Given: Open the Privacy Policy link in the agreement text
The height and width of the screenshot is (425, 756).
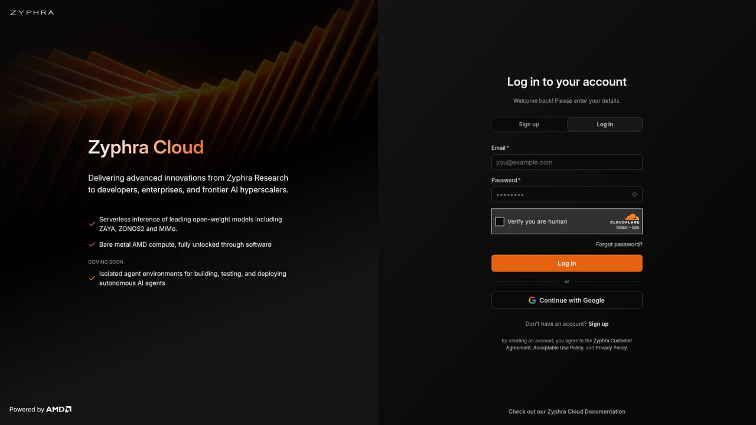Looking at the screenshot, I should (x=611, y=348).
